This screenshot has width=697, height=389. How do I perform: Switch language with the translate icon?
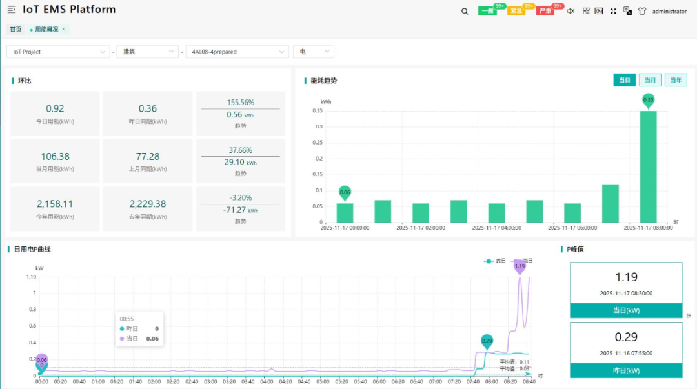(x=628, y=11)
